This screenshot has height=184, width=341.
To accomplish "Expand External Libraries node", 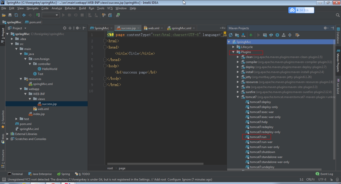I will click(7, 134).
